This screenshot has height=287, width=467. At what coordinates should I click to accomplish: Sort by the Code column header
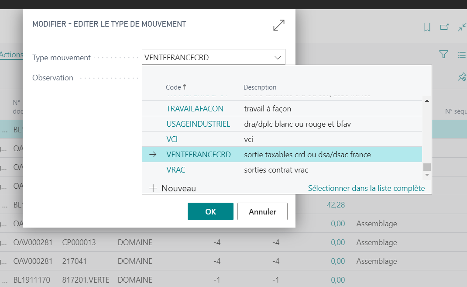click(x=176, y=87)
